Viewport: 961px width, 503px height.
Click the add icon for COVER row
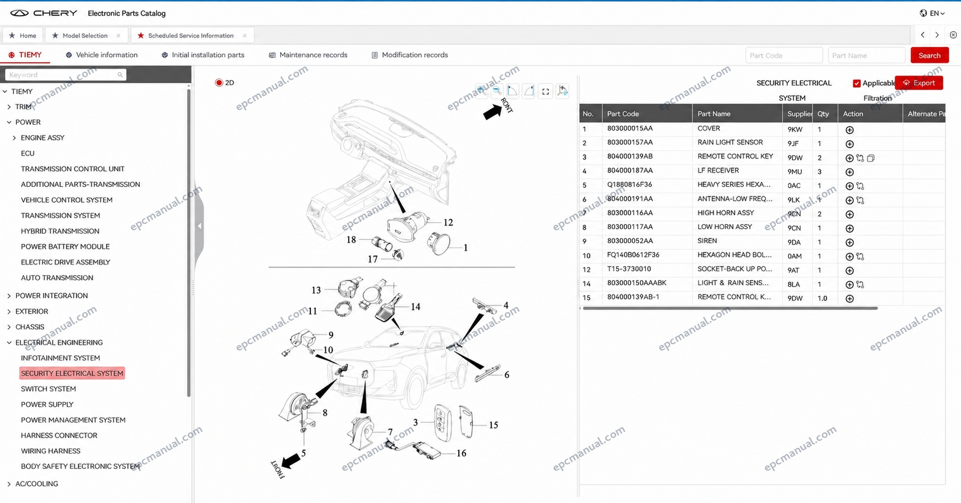(849, 130)
